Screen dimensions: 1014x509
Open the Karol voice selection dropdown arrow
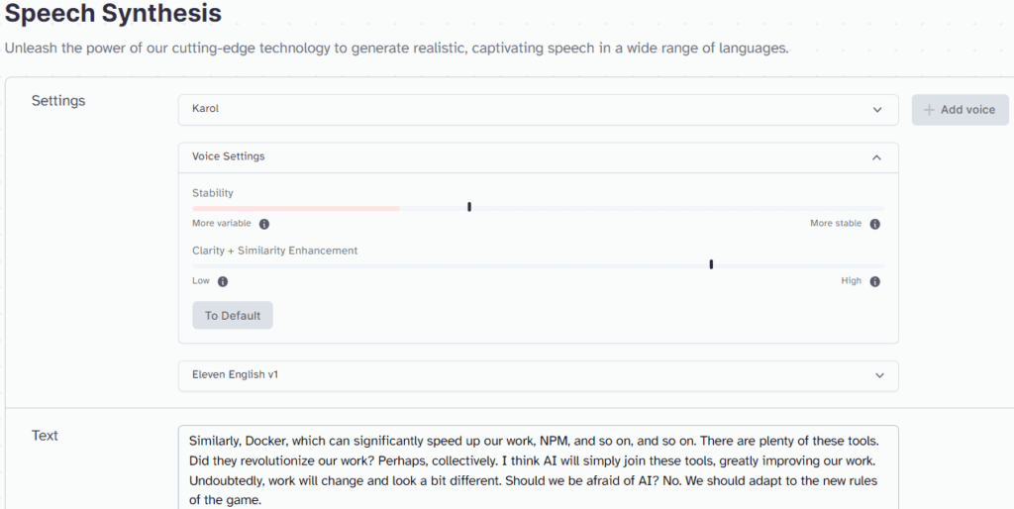click(877, 110)
